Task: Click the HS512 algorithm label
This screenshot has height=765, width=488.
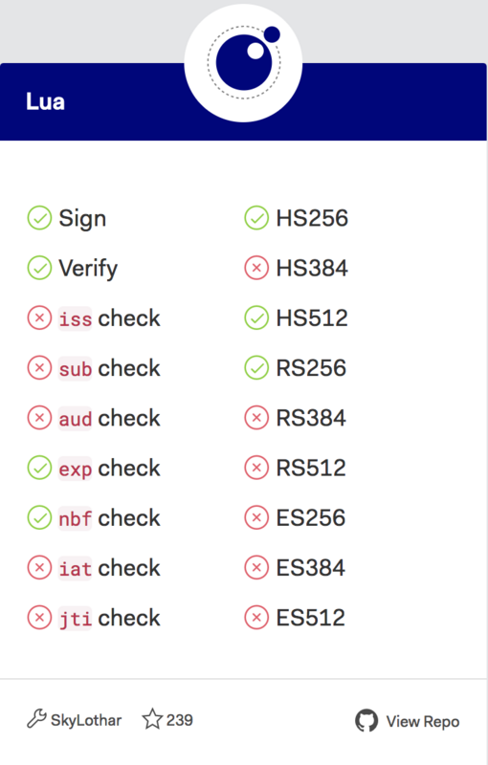Action: (312, 318)
